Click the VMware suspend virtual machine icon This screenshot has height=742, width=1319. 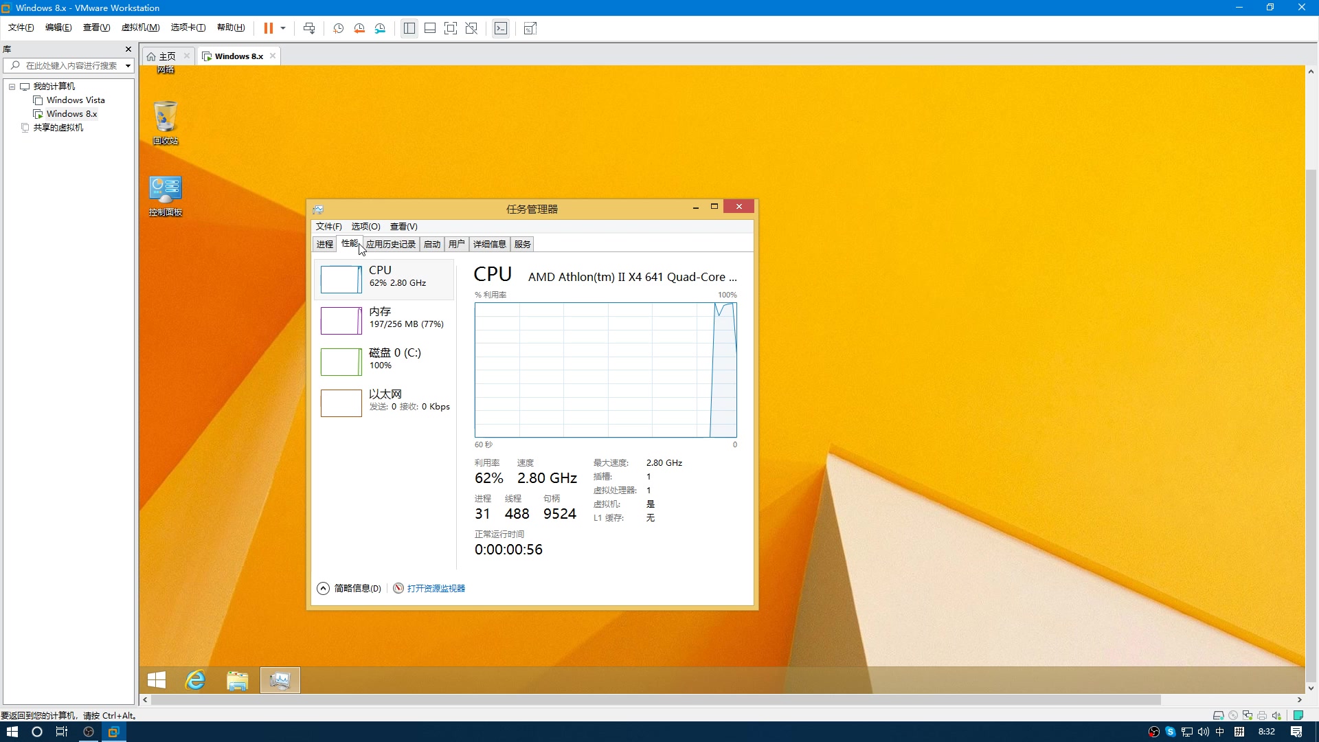coord(269,28)
